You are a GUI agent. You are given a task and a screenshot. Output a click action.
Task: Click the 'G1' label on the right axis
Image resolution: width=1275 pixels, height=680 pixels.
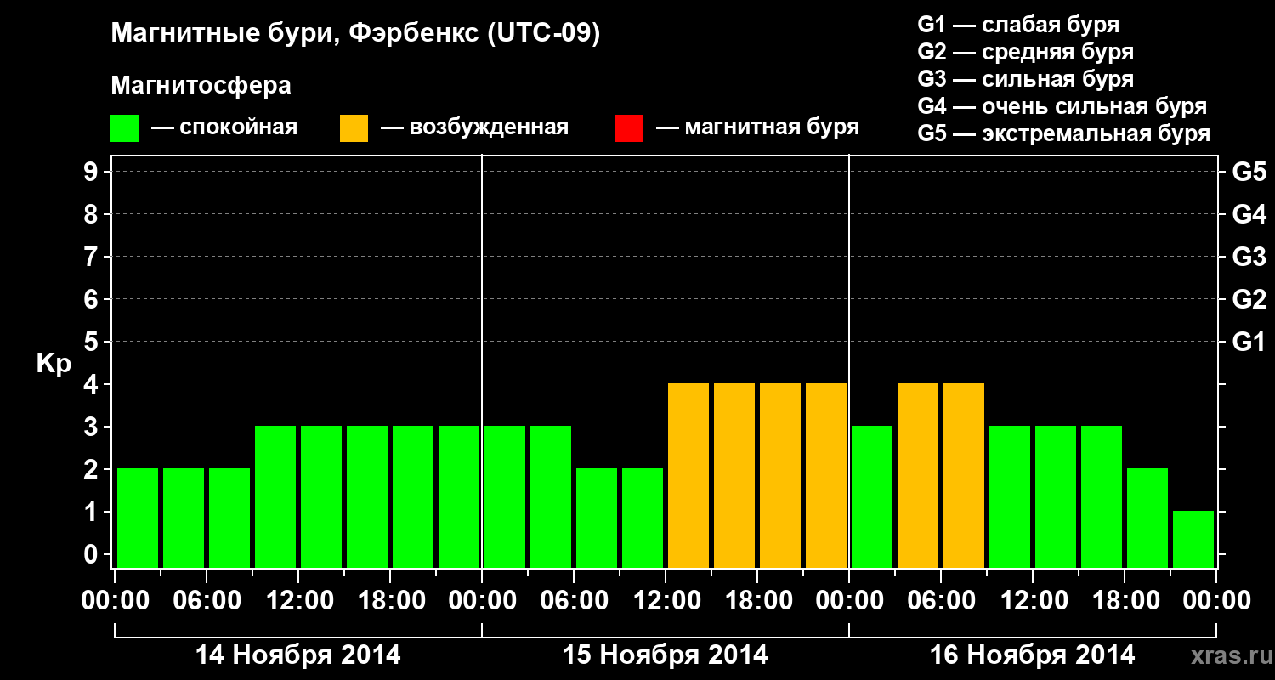(1249, 342)
